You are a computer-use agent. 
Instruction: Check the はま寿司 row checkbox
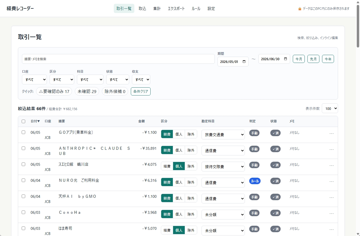pos(23,228)
